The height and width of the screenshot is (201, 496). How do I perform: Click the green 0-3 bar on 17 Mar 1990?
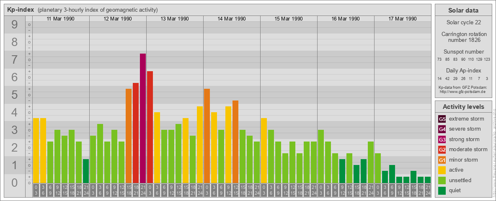(x=378, y=168)
